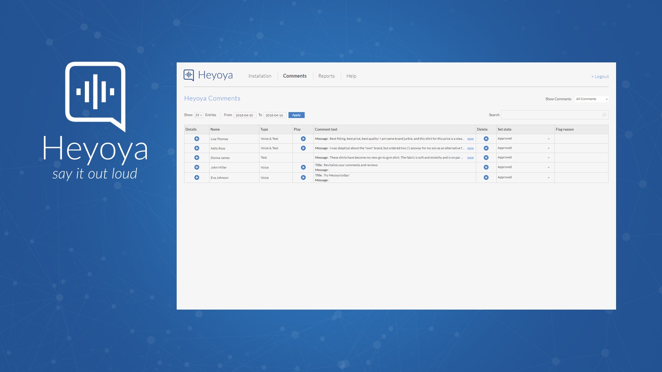Show more of Kelly Ross message
Viewport: 662px width, 372px height.
pyautogui.click(x=470, y=148)
